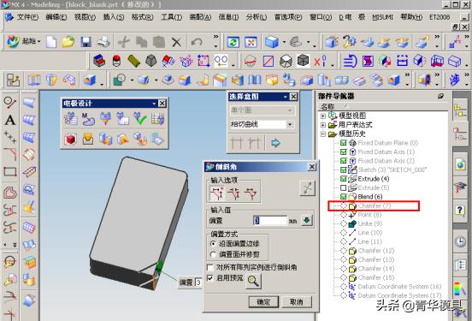
Task: Open the face rule dropdown in selection intent
Action: point(290,110)
